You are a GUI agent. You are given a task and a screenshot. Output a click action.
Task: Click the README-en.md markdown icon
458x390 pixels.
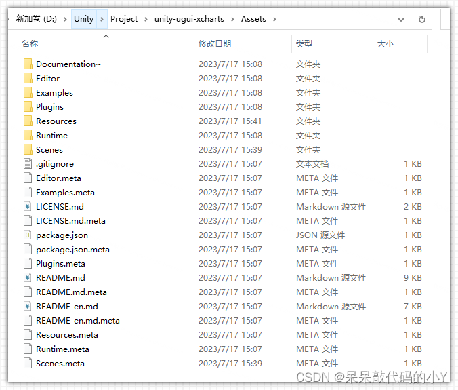(x=28, y=306)
